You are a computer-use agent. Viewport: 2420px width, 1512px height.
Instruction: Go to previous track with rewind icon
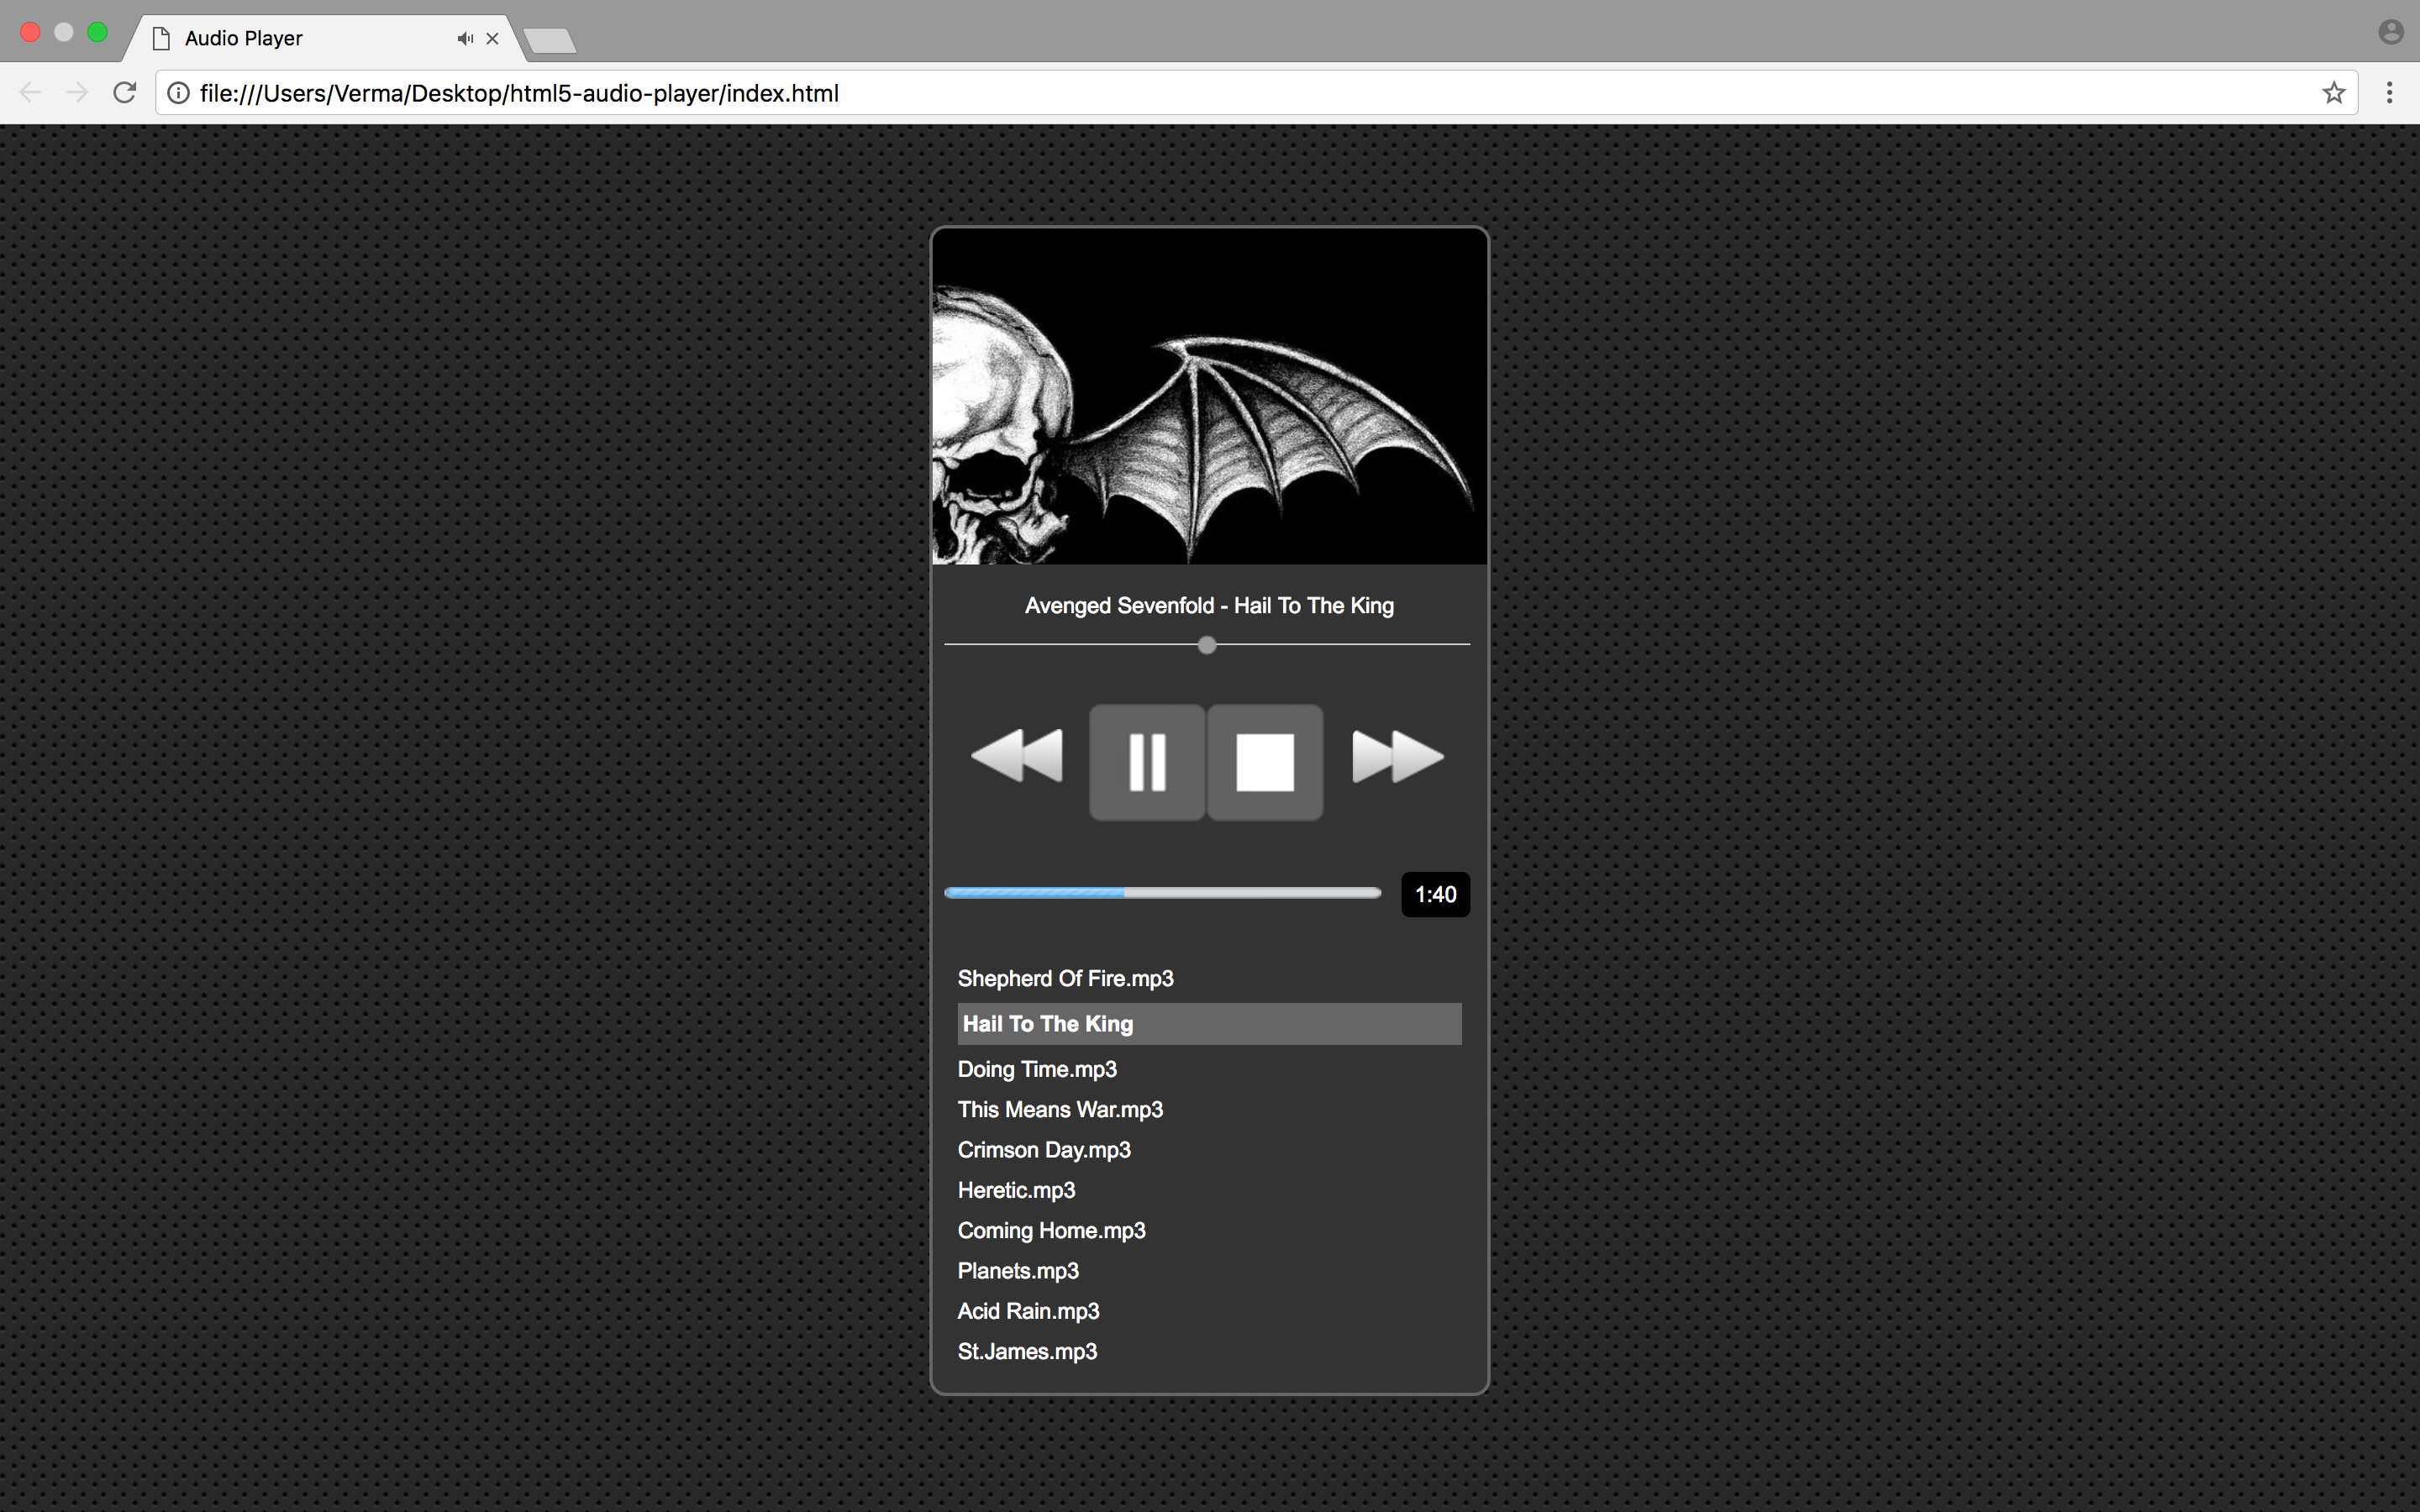pyautogui.click(x=1017, y=757)
